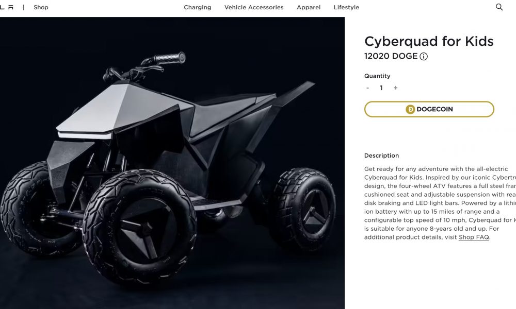Screen dimensions: 516x309
Task: Follow the Shop FAQ link
Action: pyautogui.click(x=474, y=237)
